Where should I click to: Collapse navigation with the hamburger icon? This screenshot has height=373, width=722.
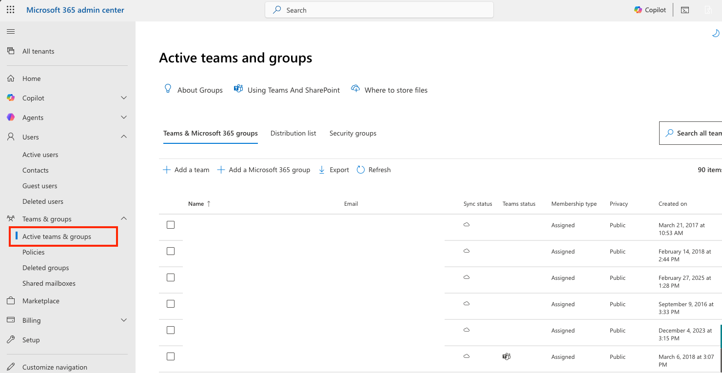coord(10,31)
